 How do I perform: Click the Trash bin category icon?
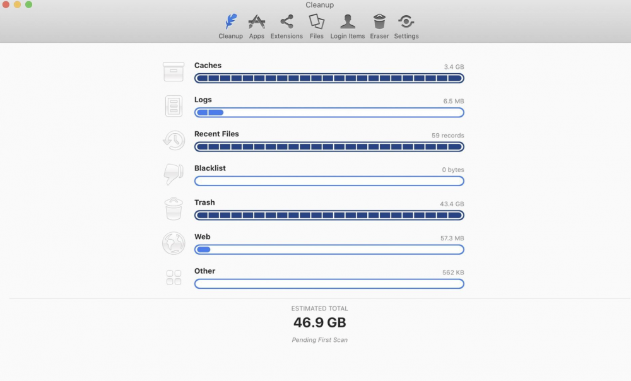pos(174,209)
